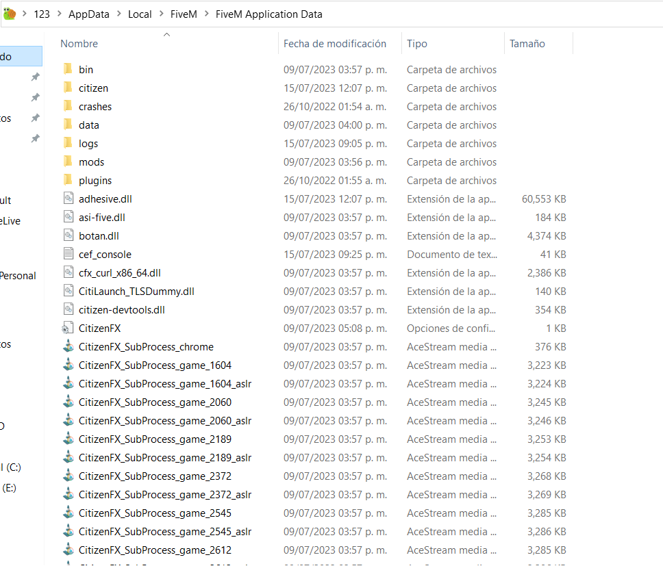The image size is (663, 579).
Task: Select the plugins folder icon
Action: 68,180
